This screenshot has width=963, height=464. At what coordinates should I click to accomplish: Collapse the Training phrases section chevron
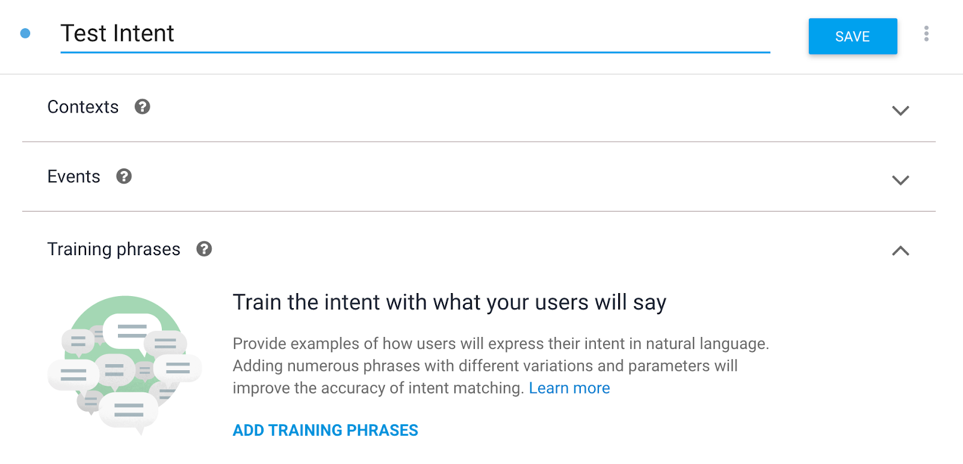tap(900, 251)
